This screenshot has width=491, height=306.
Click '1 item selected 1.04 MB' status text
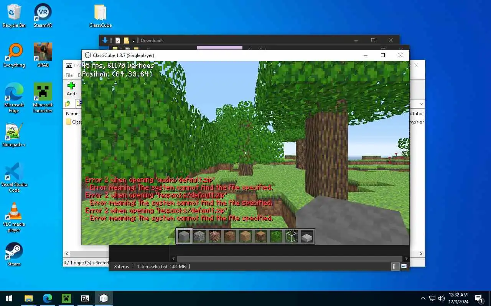pyautogui.click(x=161, y=267)
